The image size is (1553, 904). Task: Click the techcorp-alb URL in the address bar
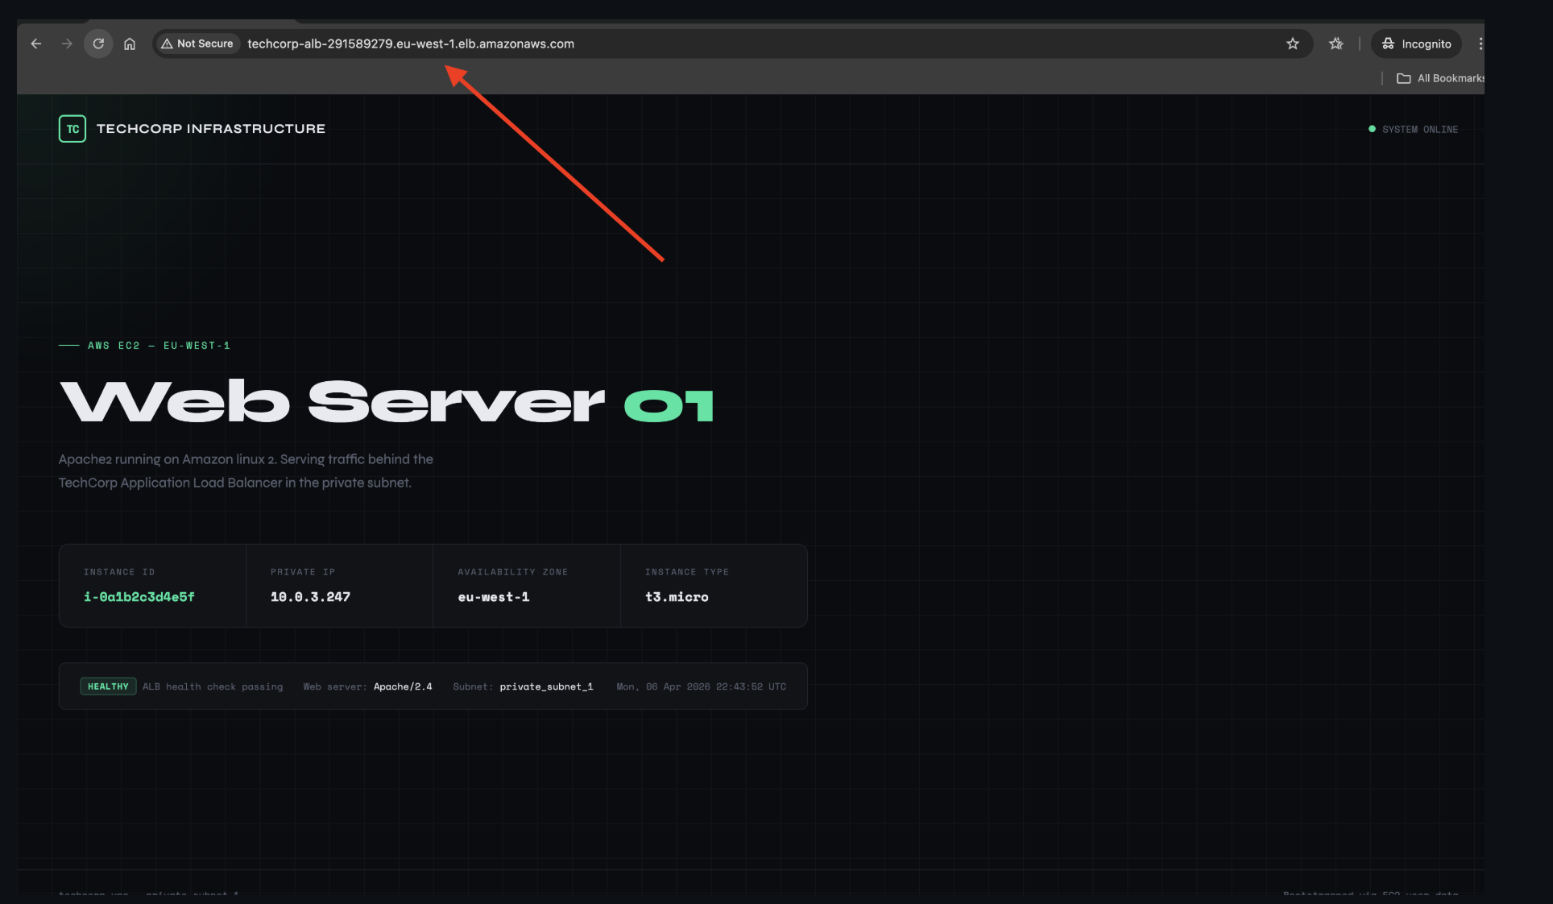[x=411, y=44]
